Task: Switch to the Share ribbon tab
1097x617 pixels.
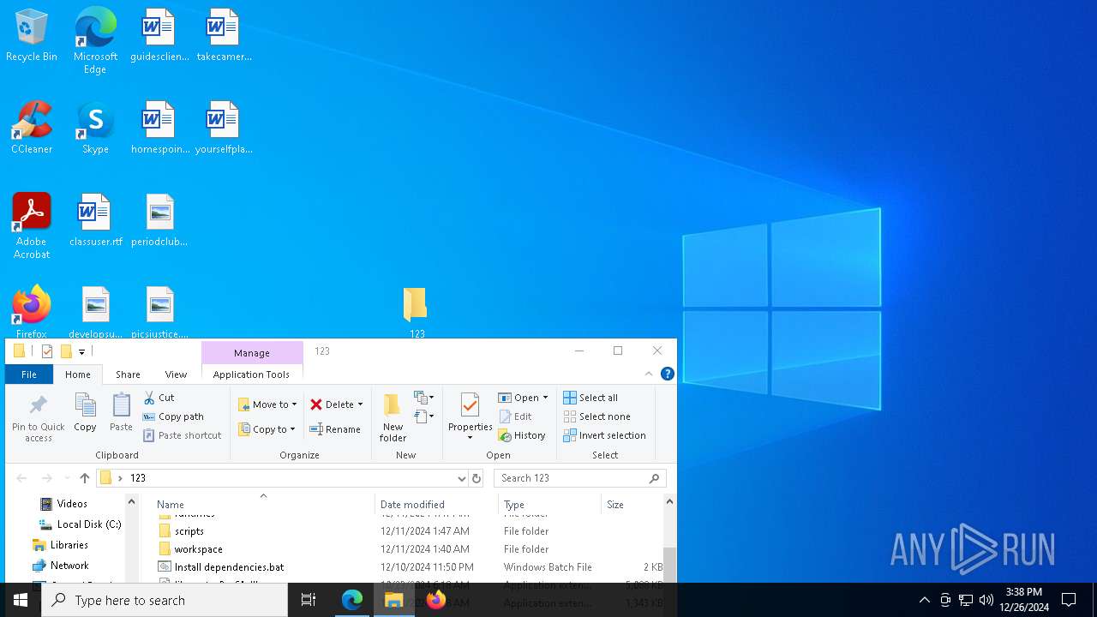Action: (x=128, y=374)
